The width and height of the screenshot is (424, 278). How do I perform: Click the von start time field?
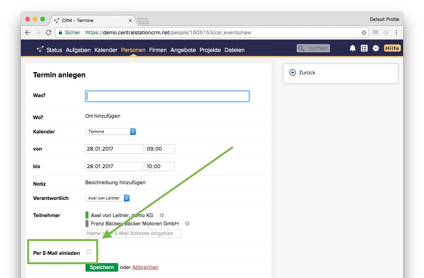(x=160, y=149)
